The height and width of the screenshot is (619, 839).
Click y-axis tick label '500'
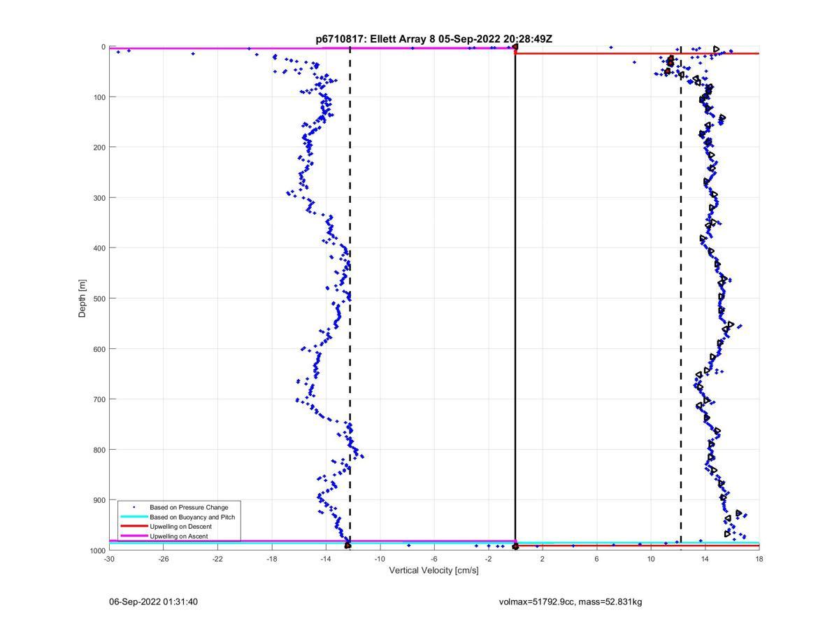99,299
